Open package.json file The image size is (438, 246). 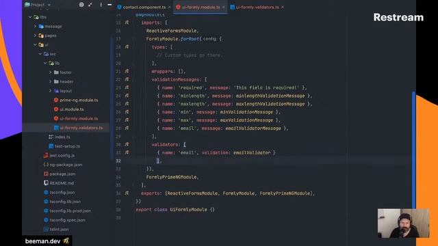coord(62,174)
